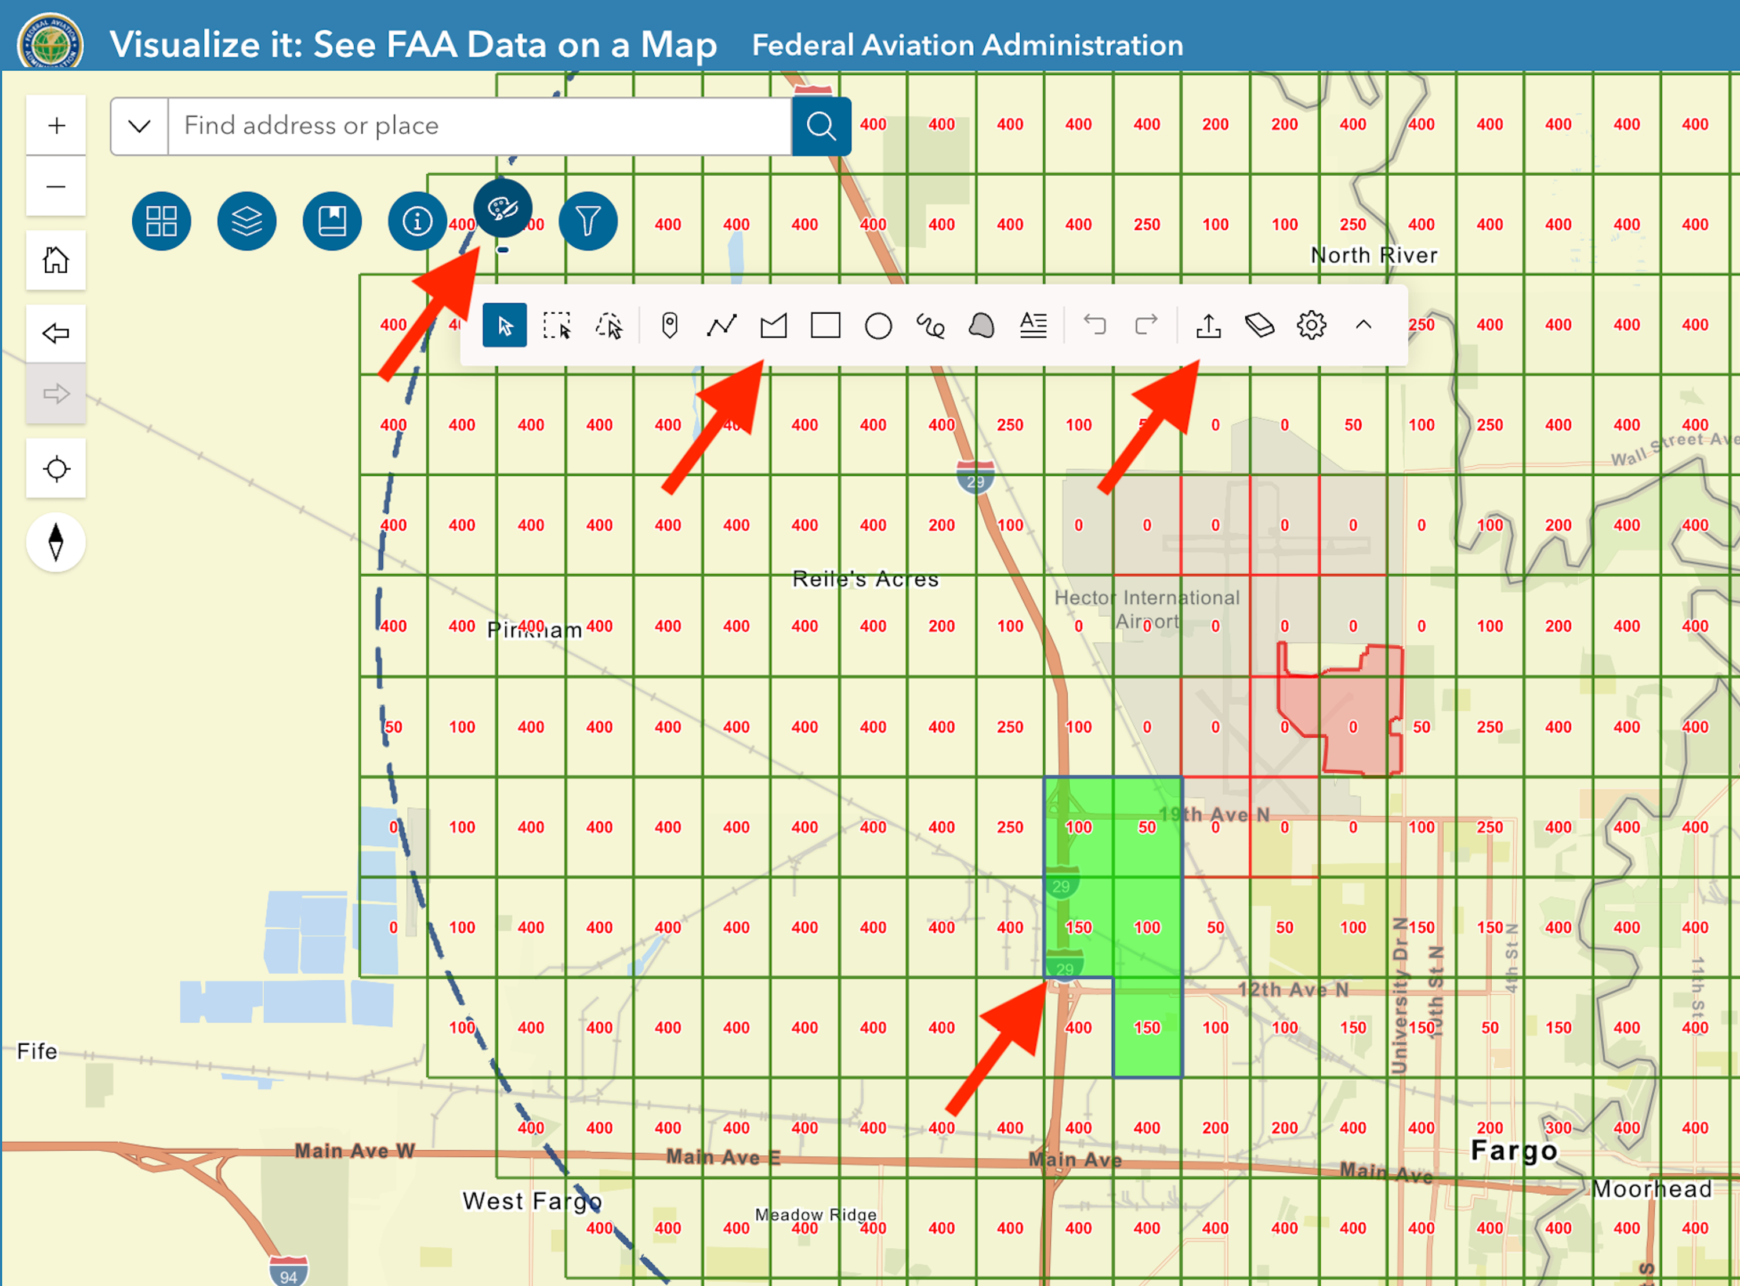This screenshot has height=1286, width=1740.
Task: Choose the freehand polyline tool
Action: pyautogui.click(x=930, y=325)
